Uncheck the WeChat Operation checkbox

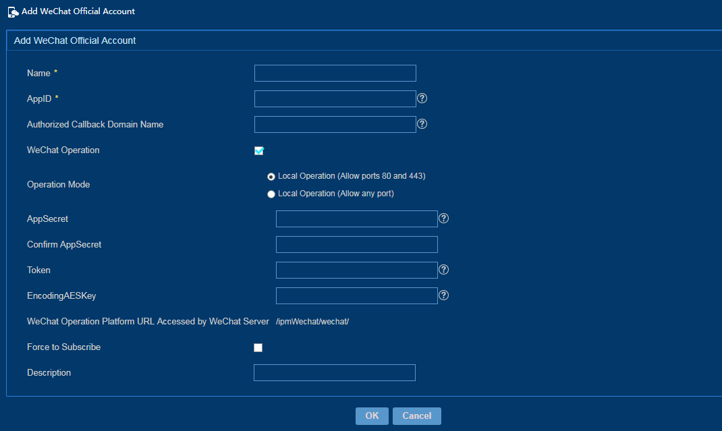point(259,150)
